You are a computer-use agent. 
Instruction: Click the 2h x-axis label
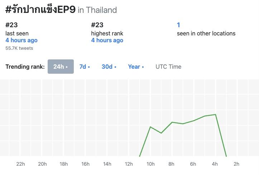pyautogui.click(x=236, y=164)
